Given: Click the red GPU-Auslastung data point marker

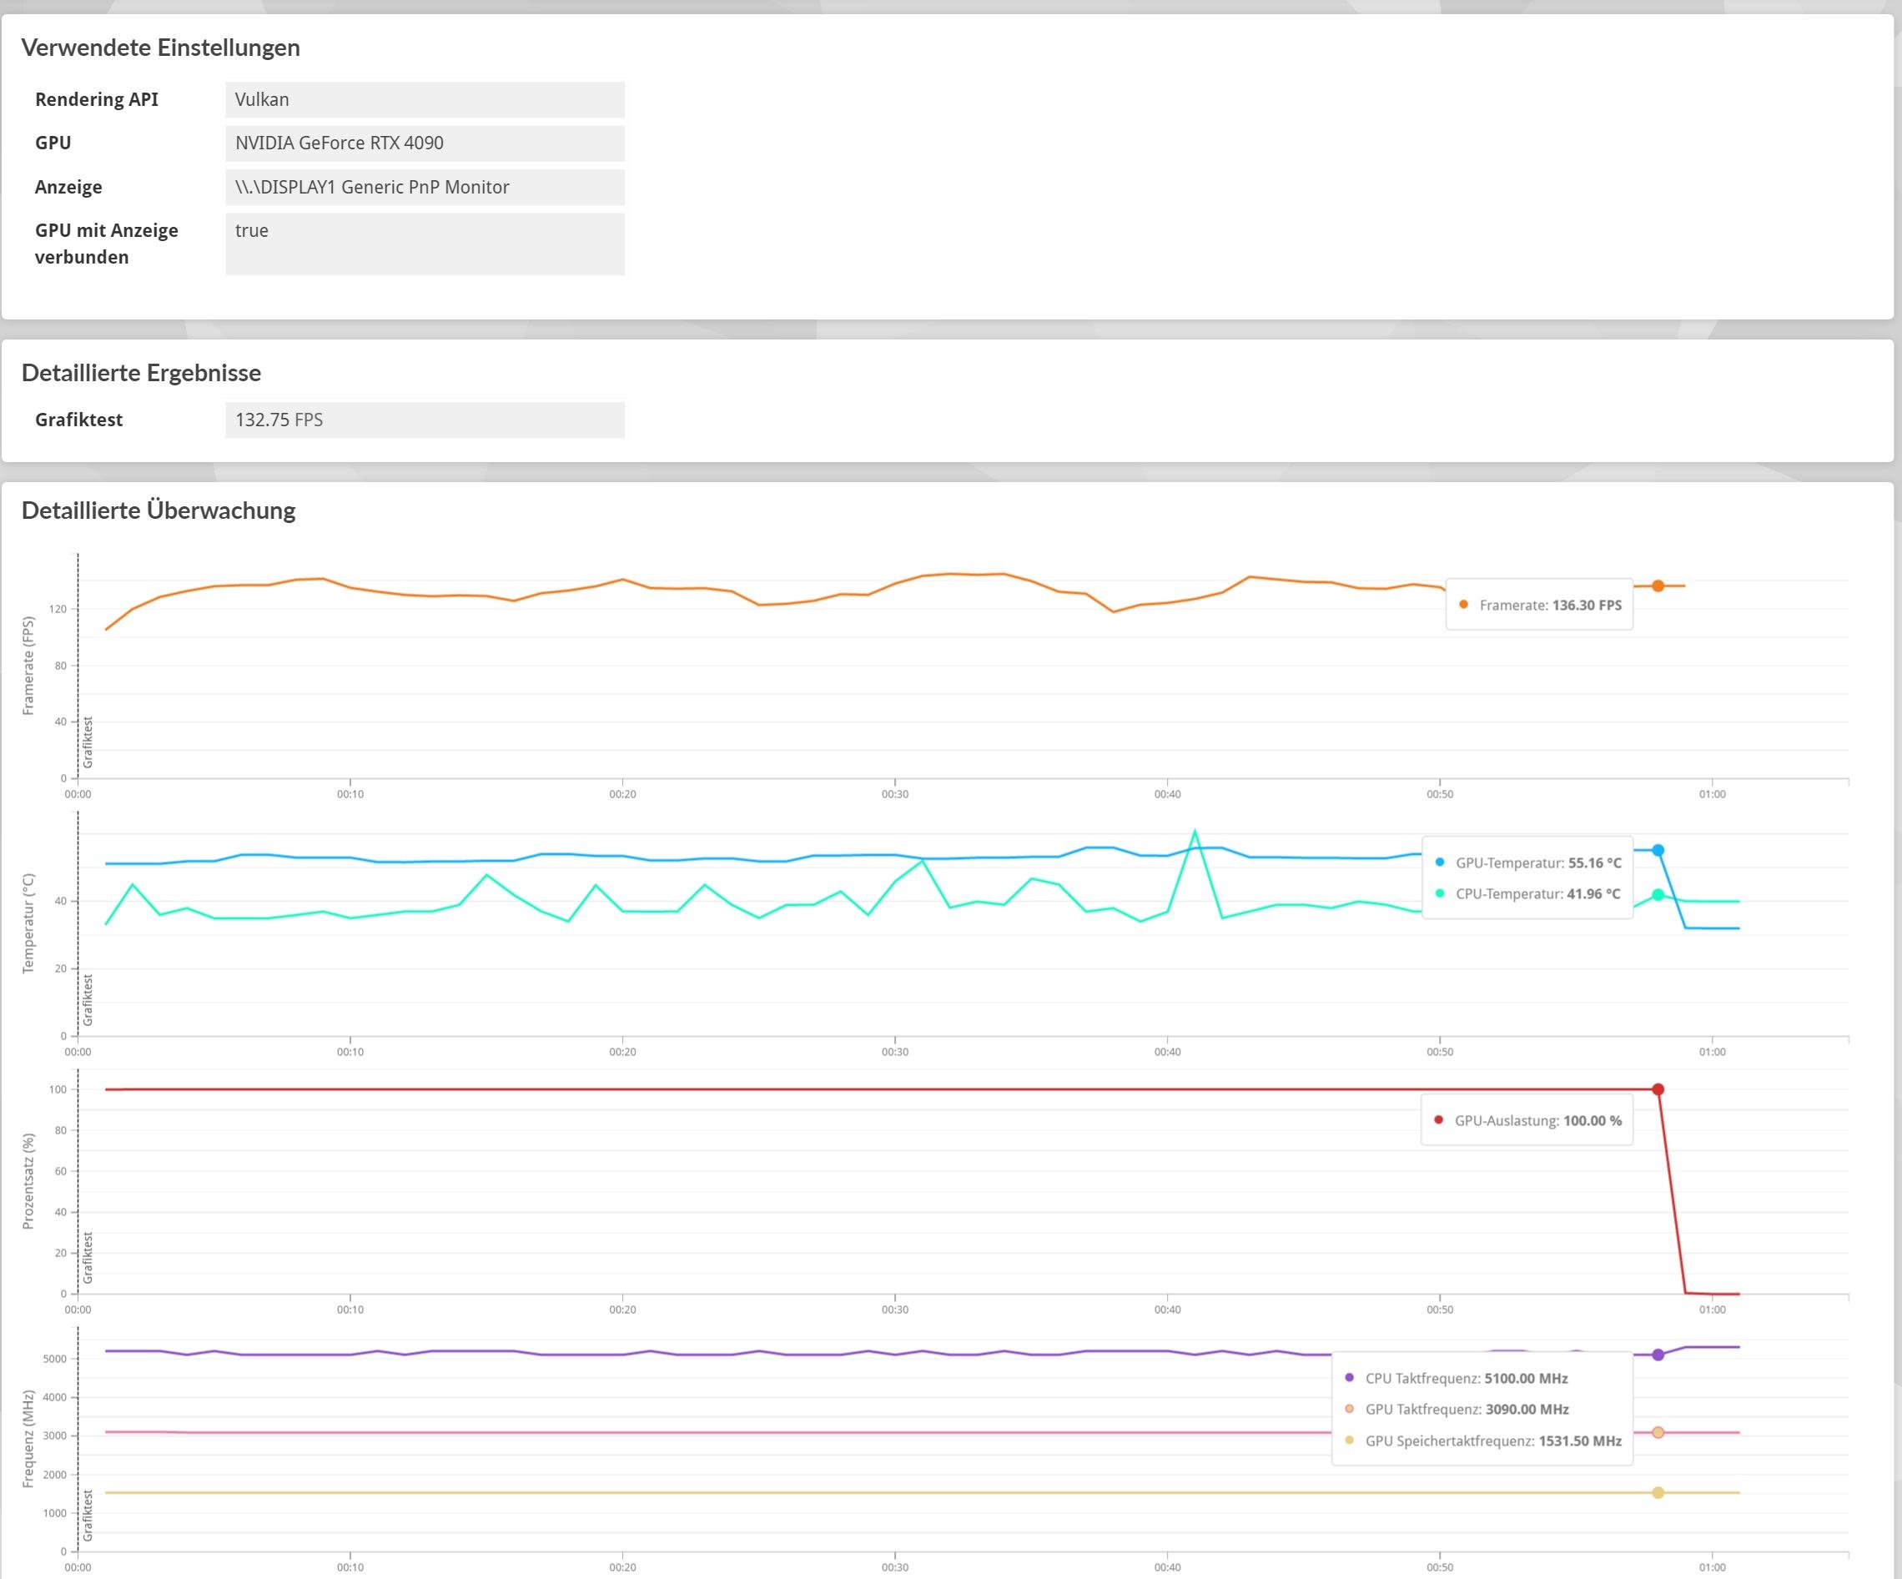Looking at the screenshot, I should tap(1658, 1089).
